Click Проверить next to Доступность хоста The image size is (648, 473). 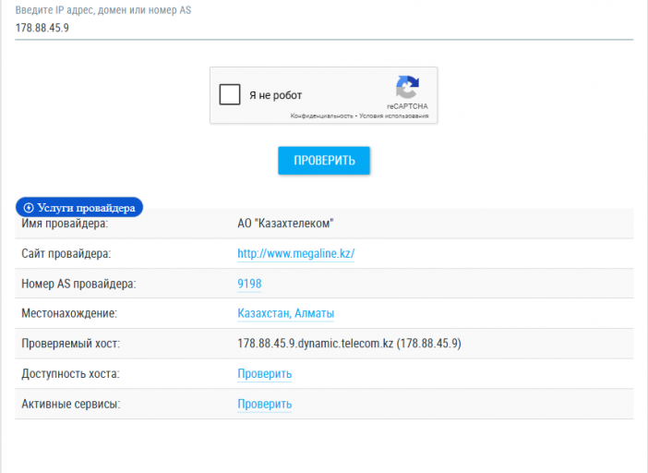pyautogui.click(x=265, y=374)
